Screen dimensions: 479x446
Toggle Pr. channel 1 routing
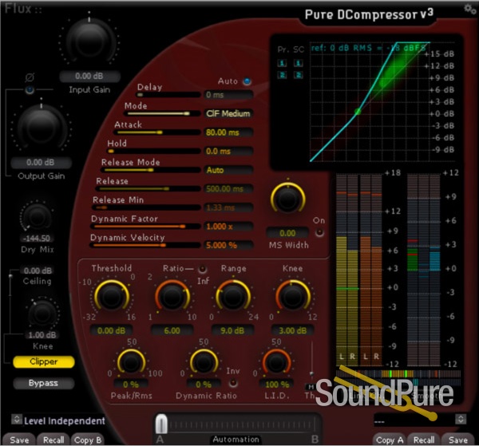click(x=282, y=63)
